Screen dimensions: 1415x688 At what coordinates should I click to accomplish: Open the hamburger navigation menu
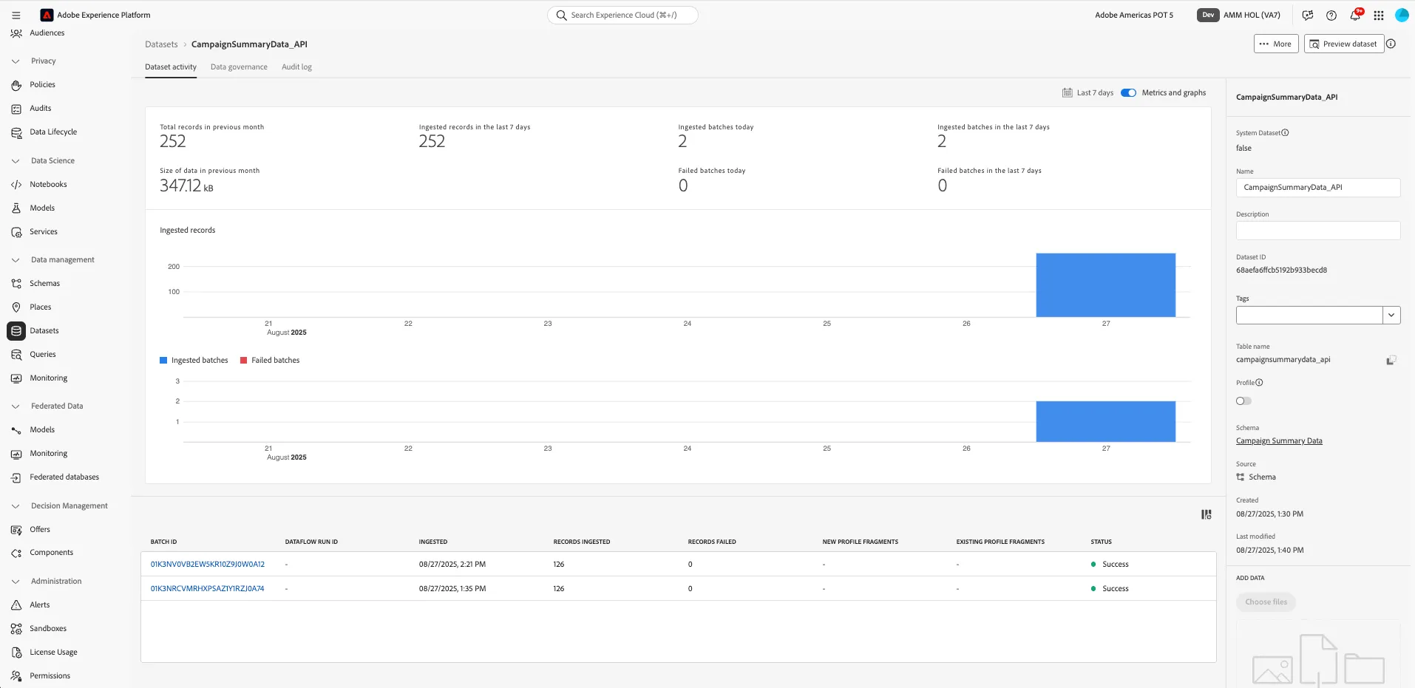click(16, 15)
